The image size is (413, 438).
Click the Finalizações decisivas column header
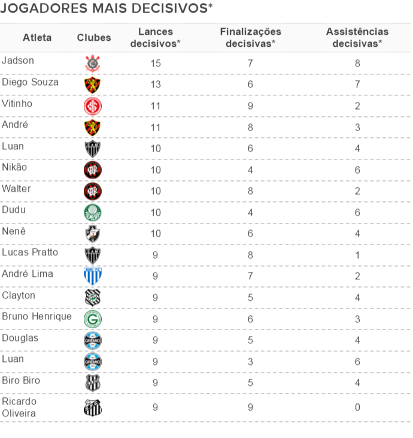click(250, 38)
